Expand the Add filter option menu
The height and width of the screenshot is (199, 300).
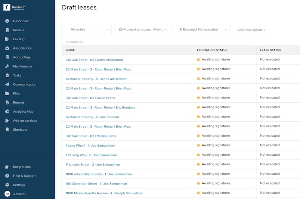(x=251, y=30)
